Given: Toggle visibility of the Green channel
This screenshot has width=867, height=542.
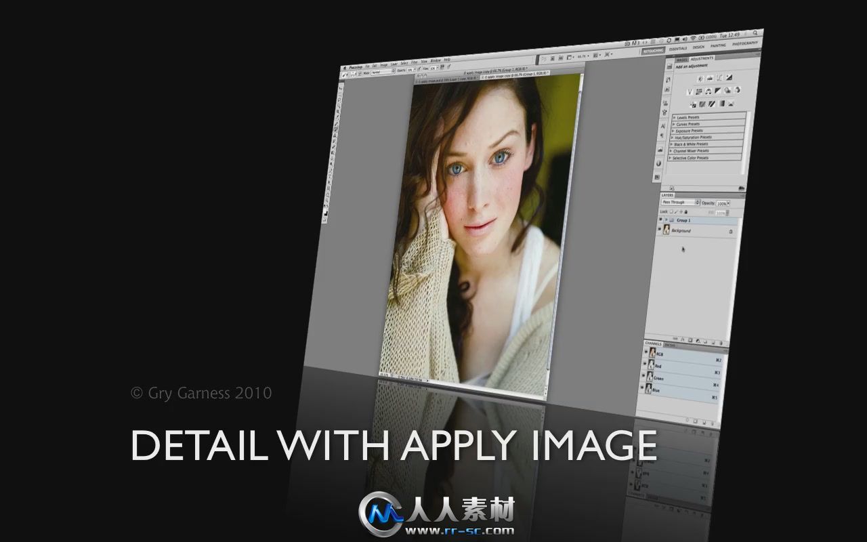Looking at the screenshot, I should [x=643, y=375].
